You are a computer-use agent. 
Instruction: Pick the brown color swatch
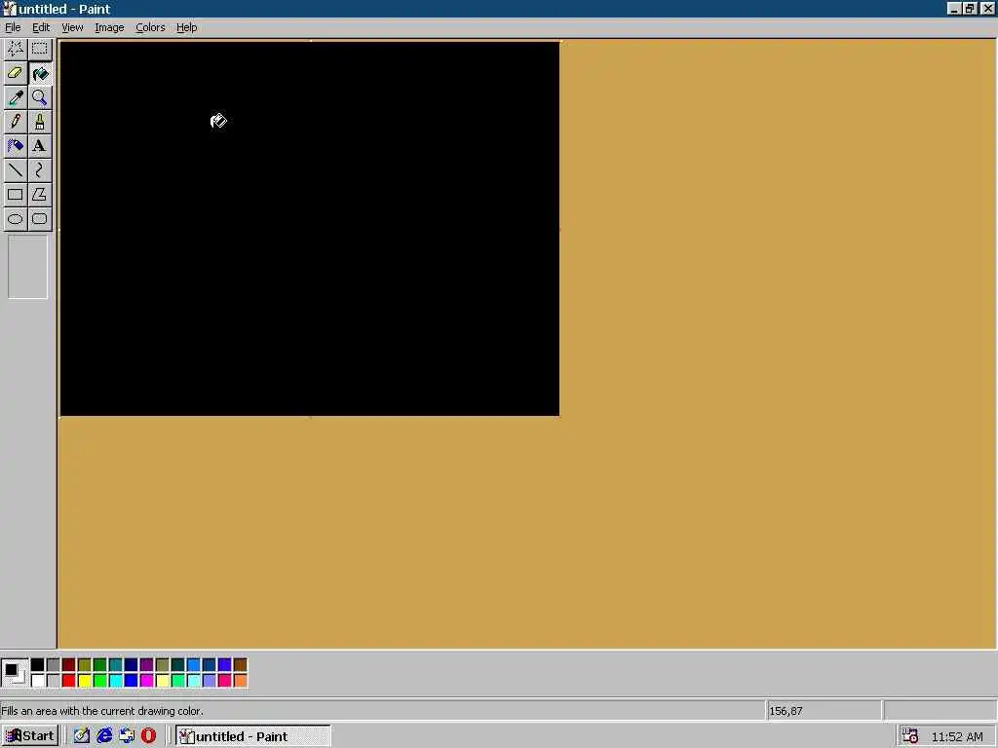pyautogui.click(x=241, y=664)
